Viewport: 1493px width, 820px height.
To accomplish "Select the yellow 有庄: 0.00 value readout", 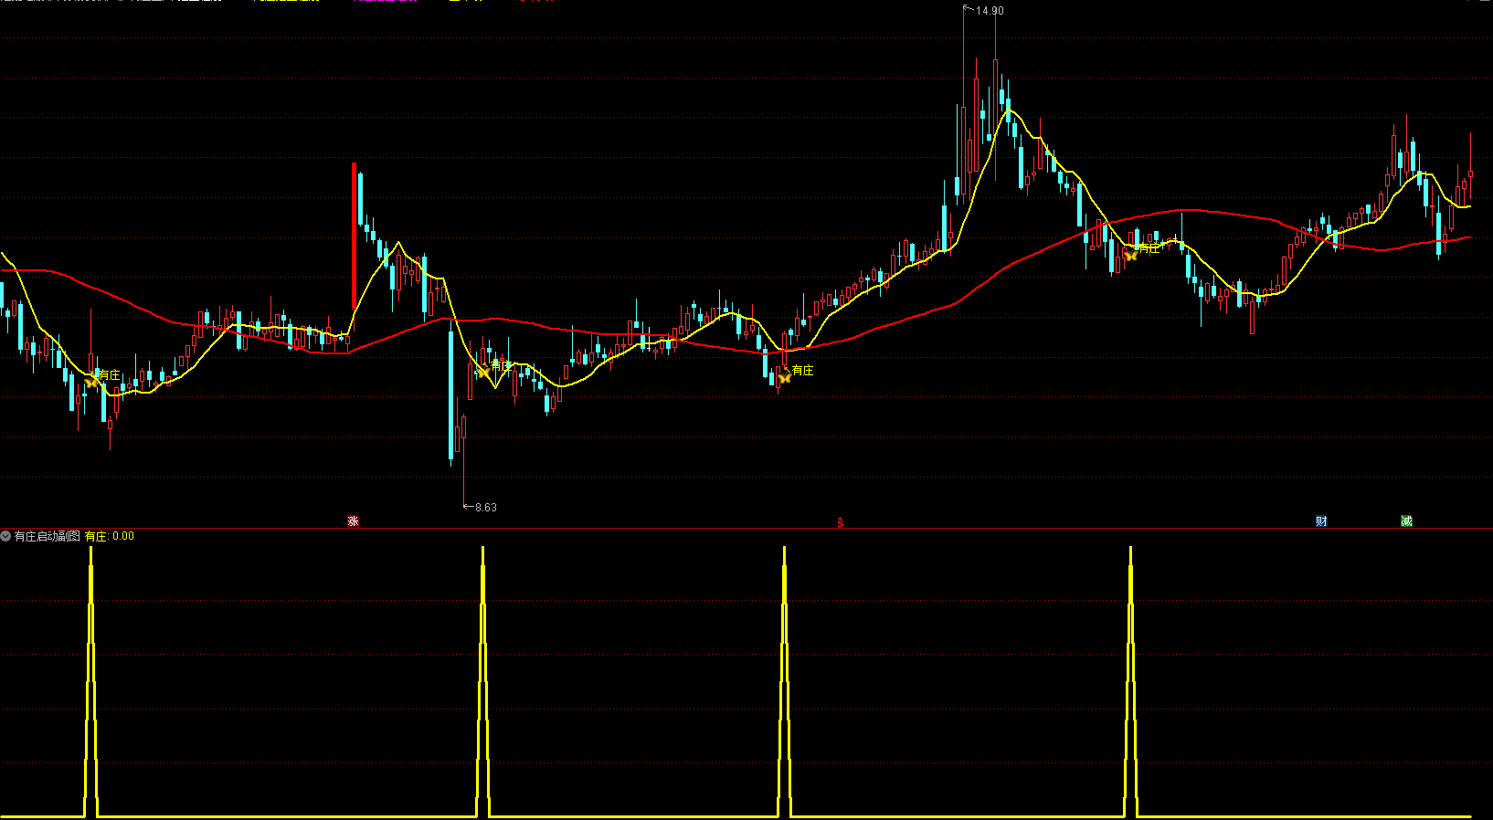I will (110, 536).
